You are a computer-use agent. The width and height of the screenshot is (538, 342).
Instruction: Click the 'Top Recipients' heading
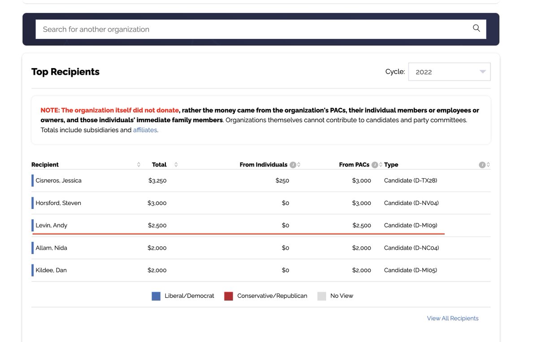pos(65,72)
